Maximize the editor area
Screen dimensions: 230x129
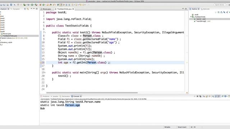click(186, 9)
